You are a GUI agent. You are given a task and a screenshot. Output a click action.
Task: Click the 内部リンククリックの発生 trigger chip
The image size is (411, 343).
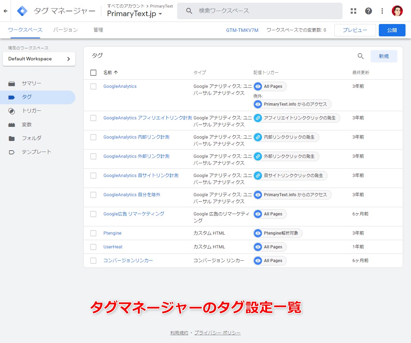click(286, 137)
